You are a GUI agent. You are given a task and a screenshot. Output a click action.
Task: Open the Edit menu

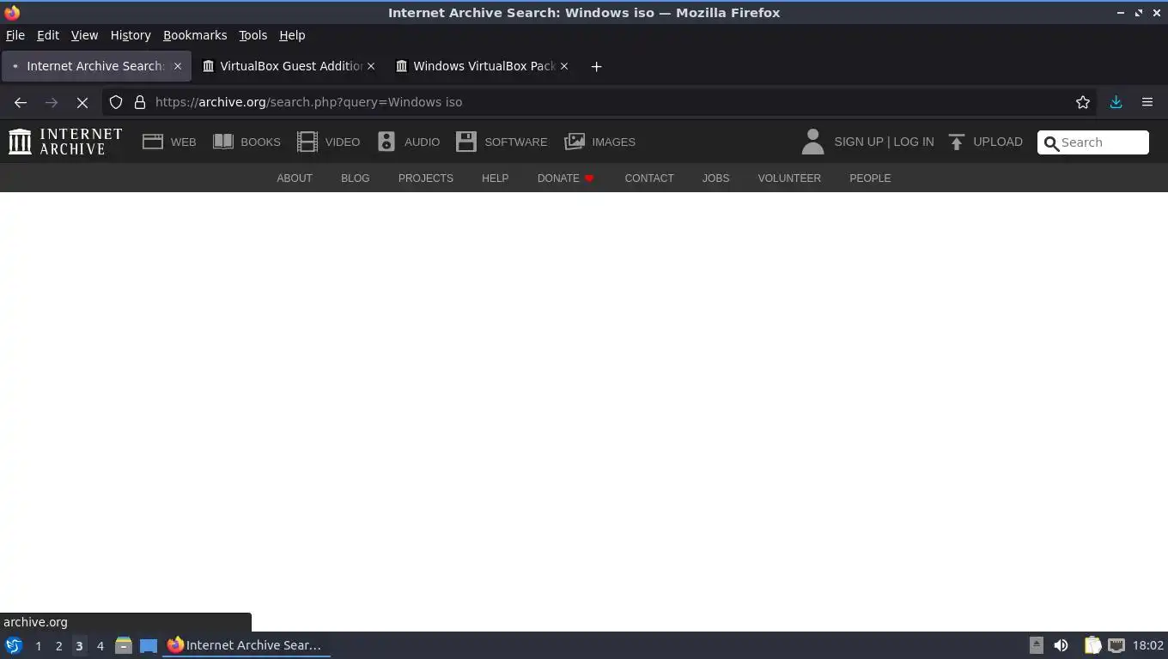point(48,35)
